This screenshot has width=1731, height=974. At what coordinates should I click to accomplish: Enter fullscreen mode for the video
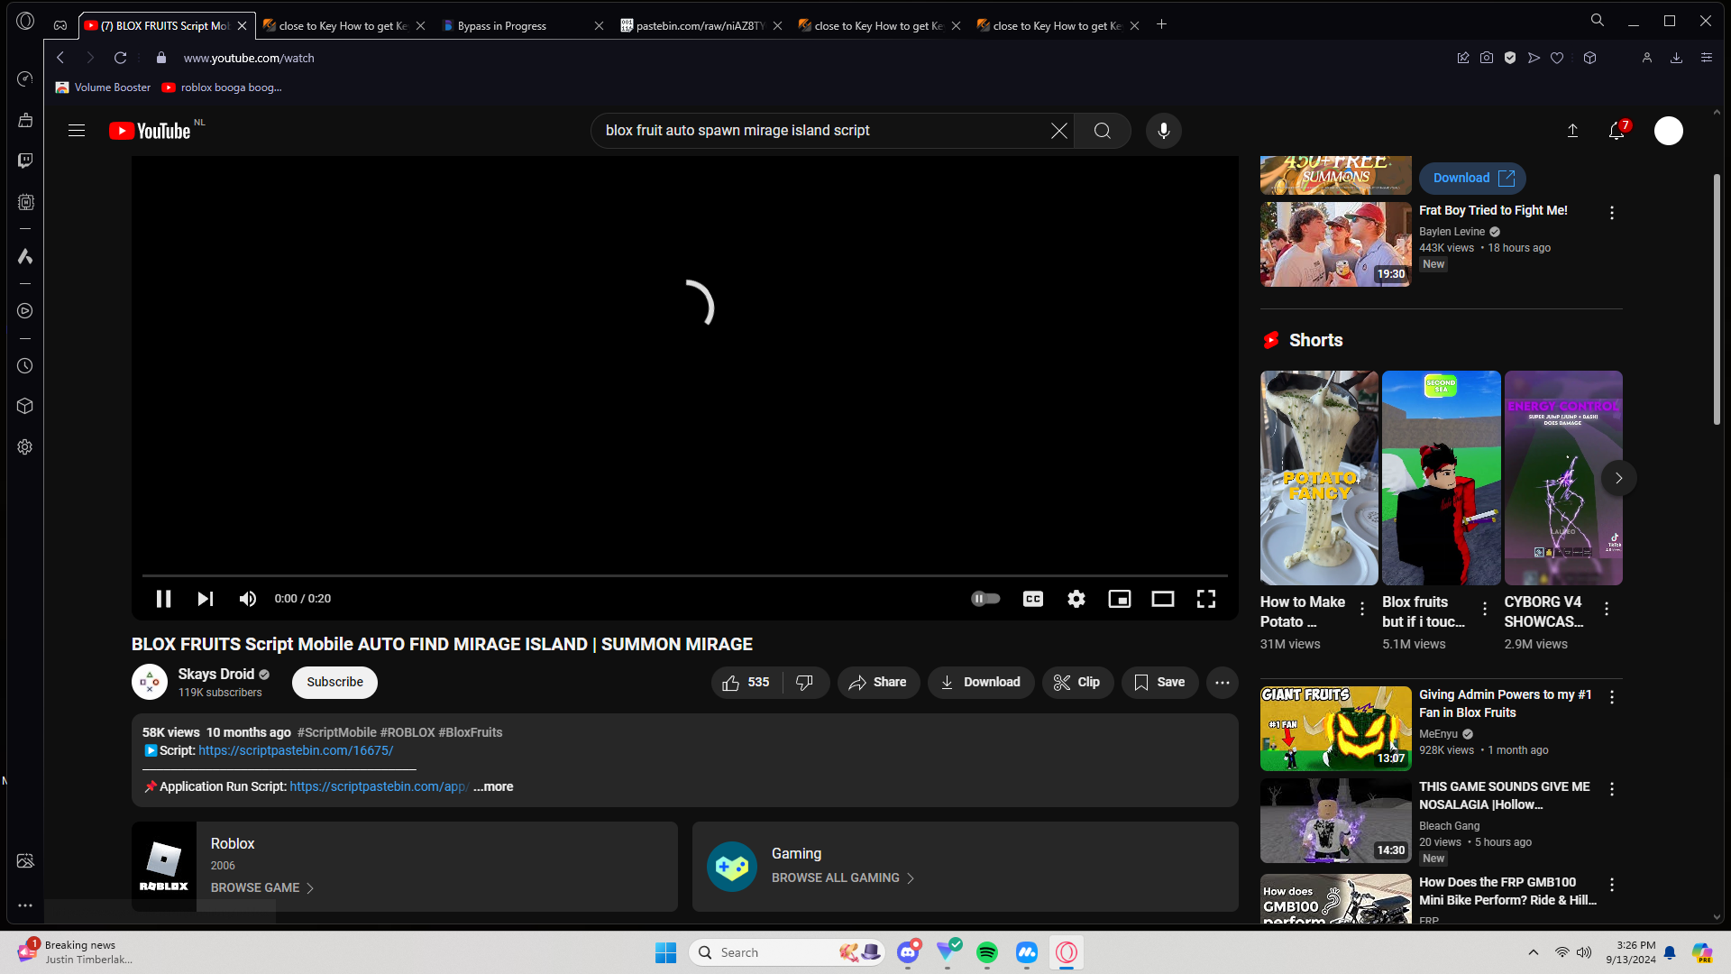1206,599
